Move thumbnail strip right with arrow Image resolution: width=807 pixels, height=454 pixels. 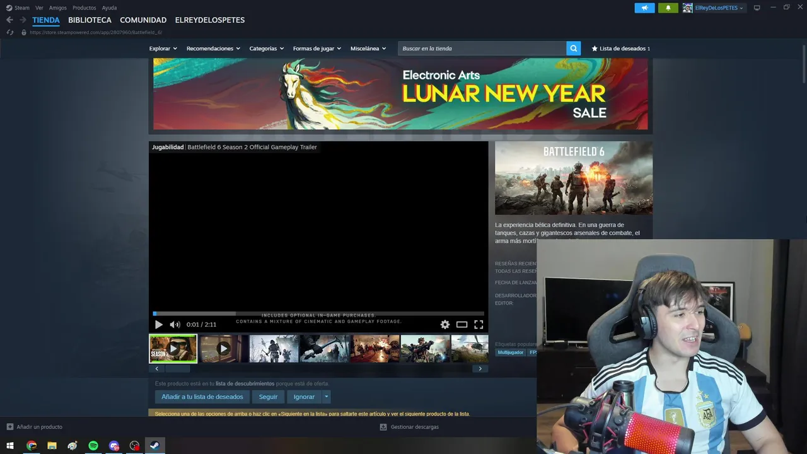[x=480, y=369]
